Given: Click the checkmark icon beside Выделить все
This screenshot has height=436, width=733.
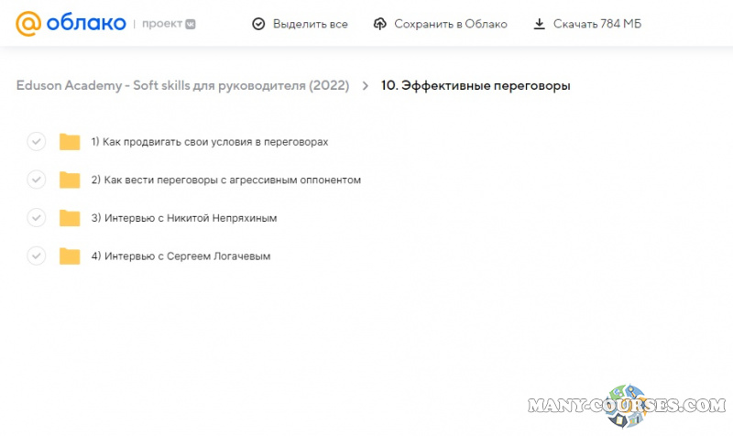Looking at the screenshot, I should (258, 24).
